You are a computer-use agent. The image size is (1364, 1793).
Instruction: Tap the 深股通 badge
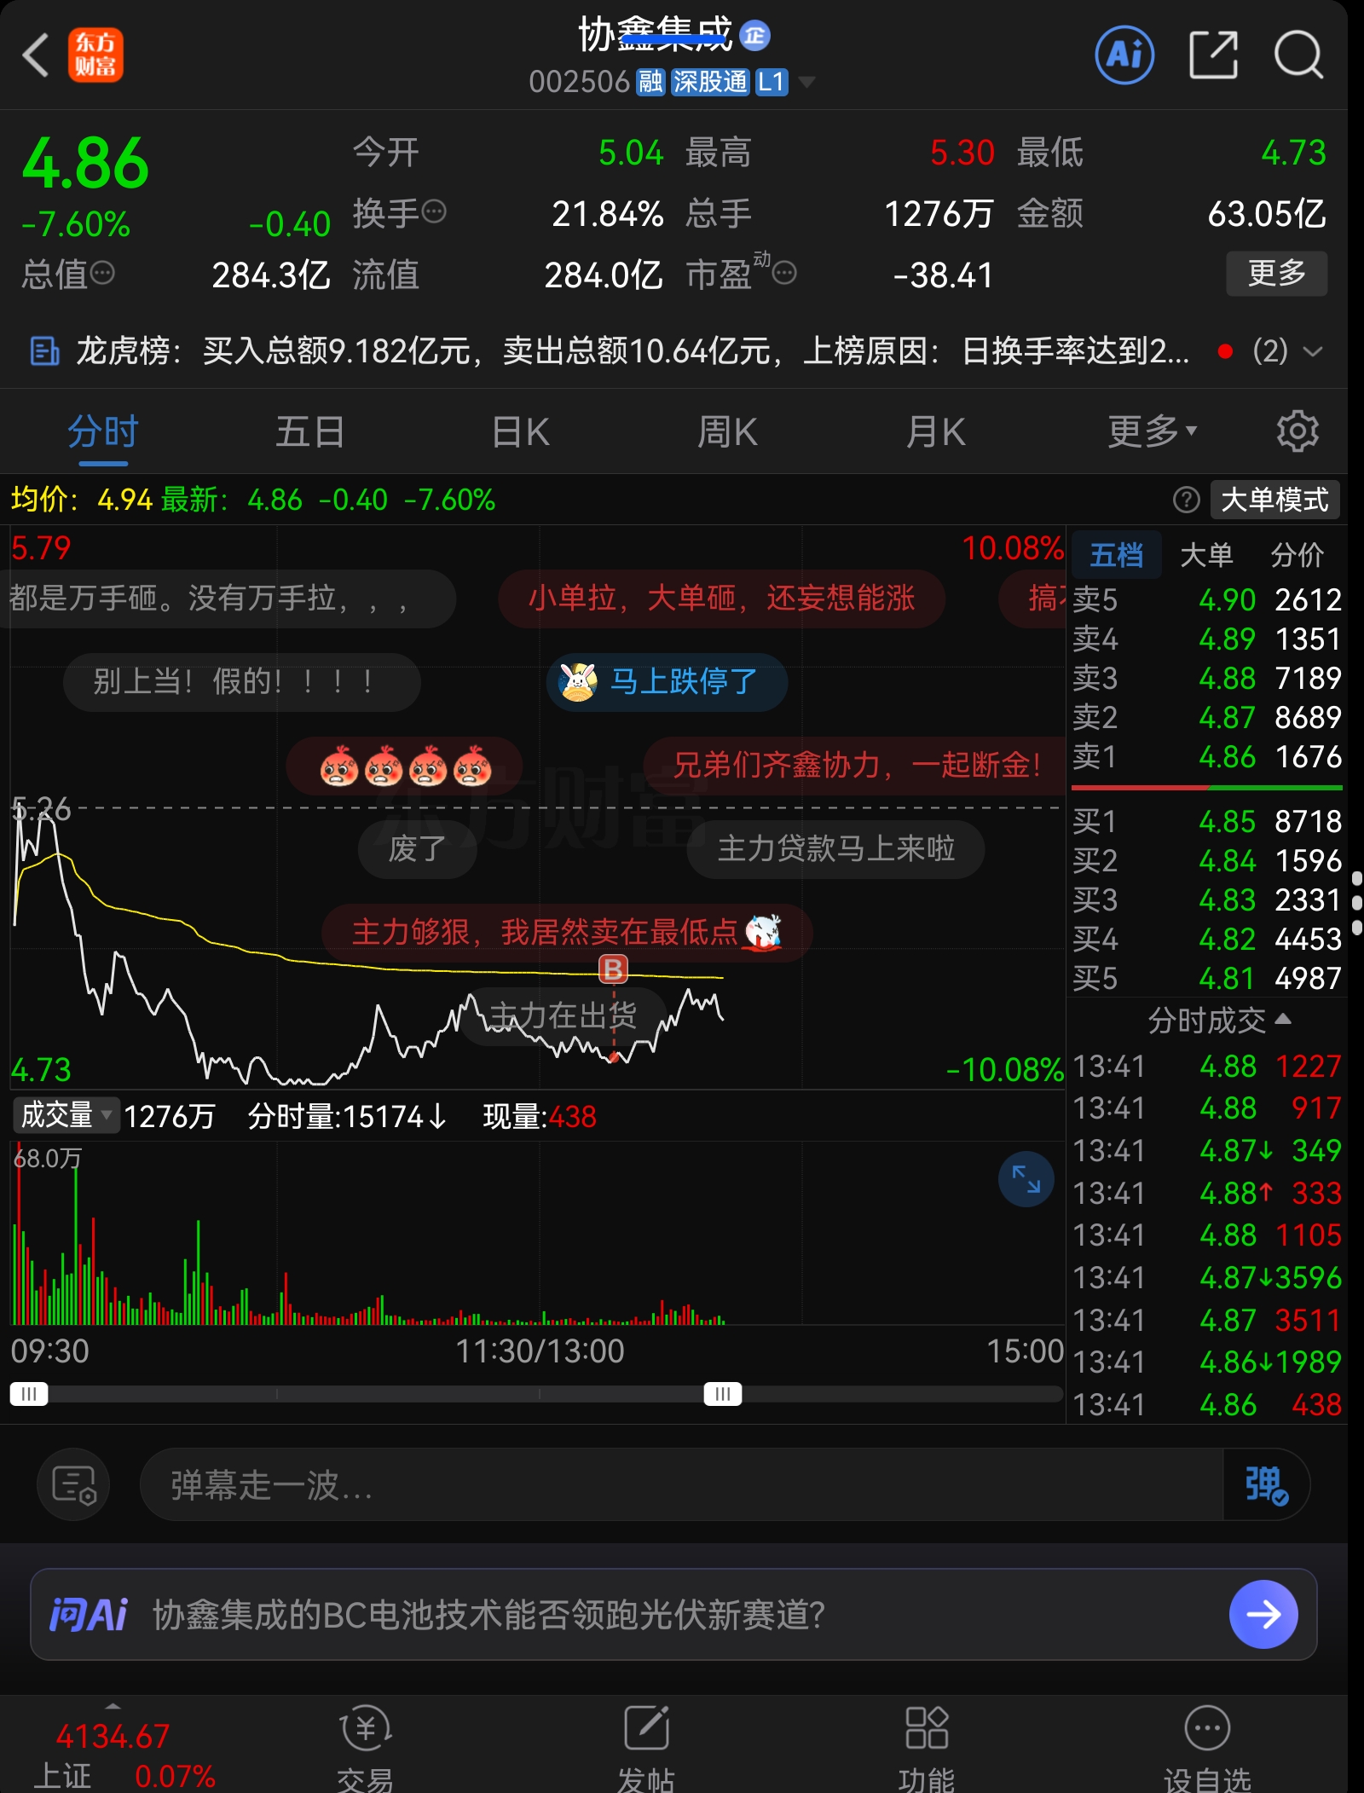[710, 82]
